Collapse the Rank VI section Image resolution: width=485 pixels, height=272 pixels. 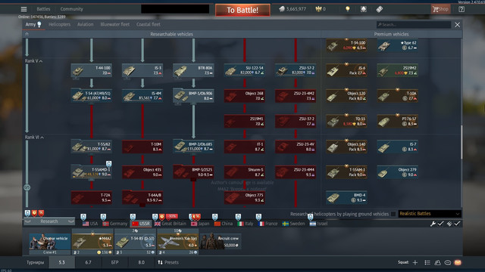[x=34, y=138]
